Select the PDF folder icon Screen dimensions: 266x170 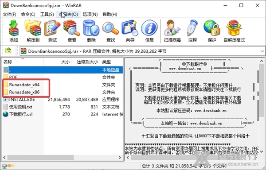pyautogui.click(x=6, y=77)
